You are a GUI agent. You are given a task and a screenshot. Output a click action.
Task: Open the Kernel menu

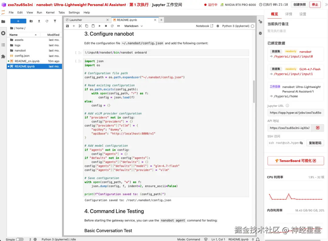50,12
